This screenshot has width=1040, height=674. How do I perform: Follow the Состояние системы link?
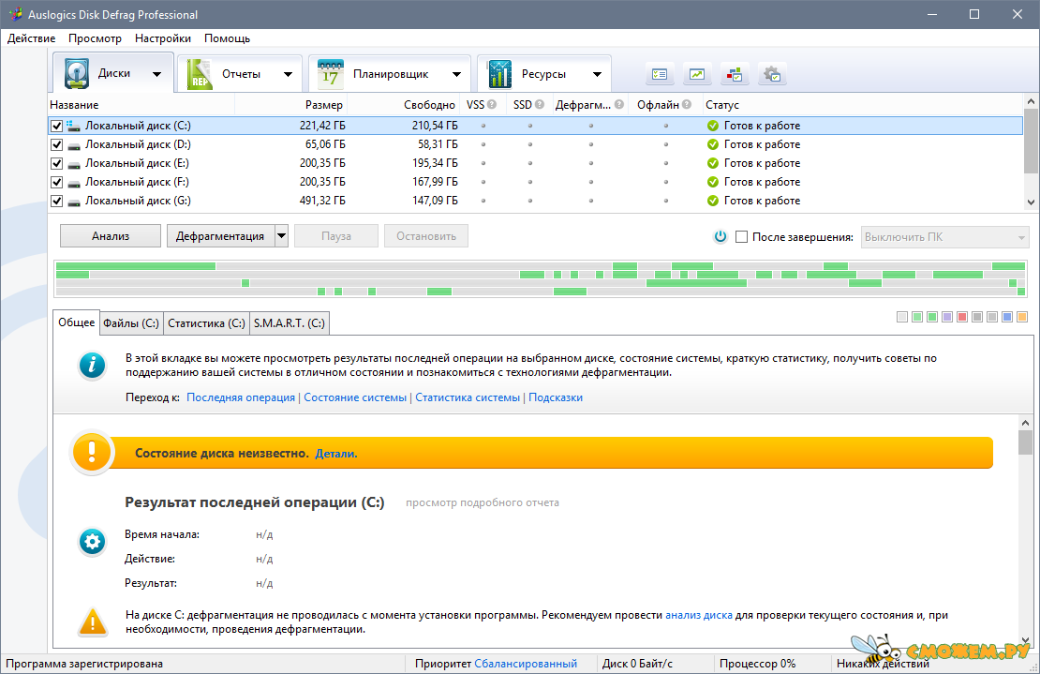click(355, 397)
